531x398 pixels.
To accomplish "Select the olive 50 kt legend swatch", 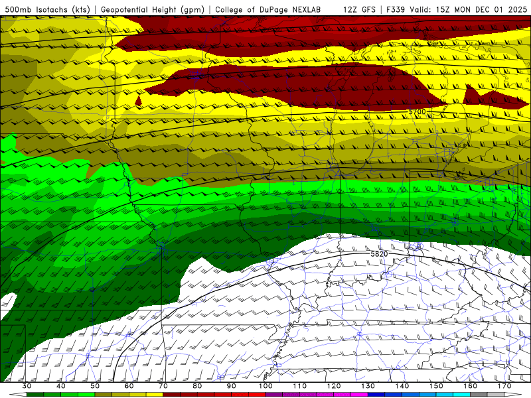I will (104, 395).
